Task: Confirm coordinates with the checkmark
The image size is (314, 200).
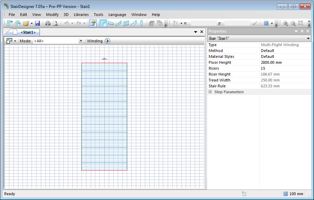Action: pos(255,23)
